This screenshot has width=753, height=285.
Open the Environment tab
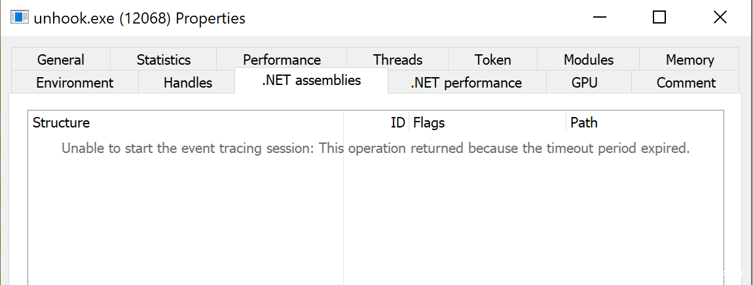click(x=74, y=82)
